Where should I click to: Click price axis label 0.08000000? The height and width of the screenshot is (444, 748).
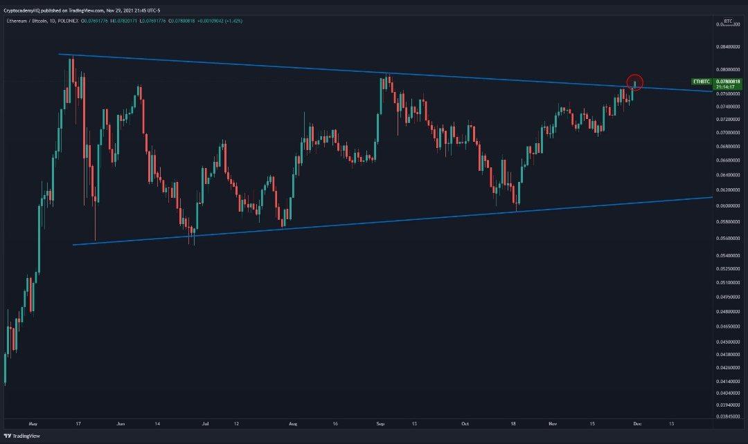click(728, 70)
